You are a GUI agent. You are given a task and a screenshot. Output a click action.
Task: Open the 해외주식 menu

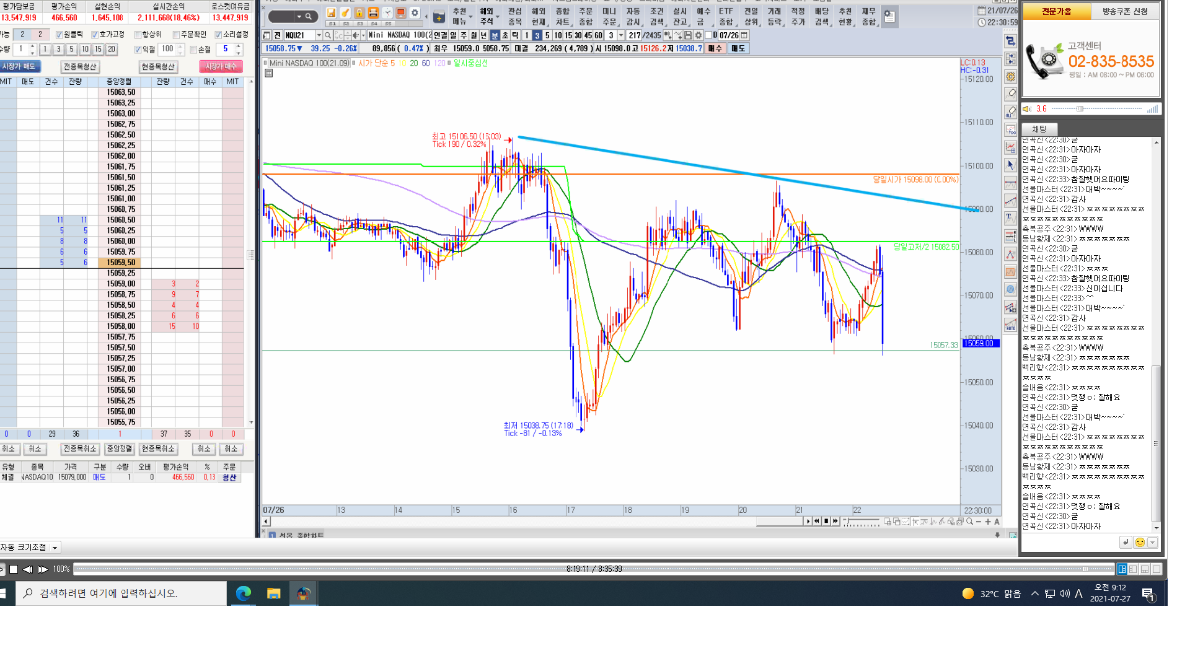click(487, 17)
